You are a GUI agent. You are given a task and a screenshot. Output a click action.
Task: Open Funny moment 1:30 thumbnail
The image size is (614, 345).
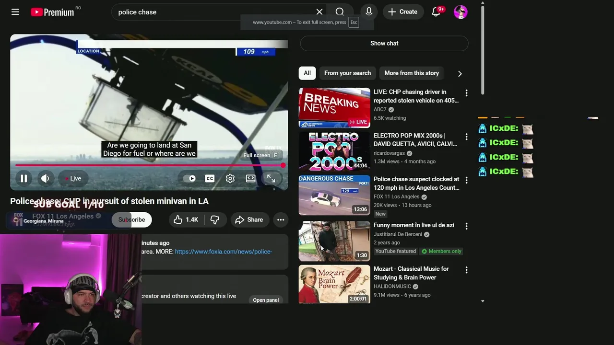pos(334,241)
